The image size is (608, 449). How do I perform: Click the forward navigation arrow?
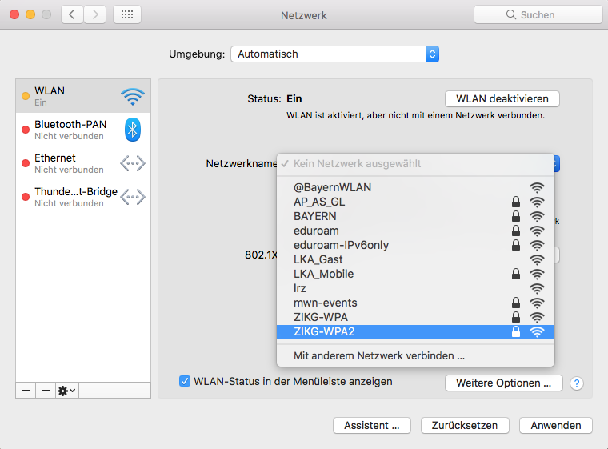95,14
